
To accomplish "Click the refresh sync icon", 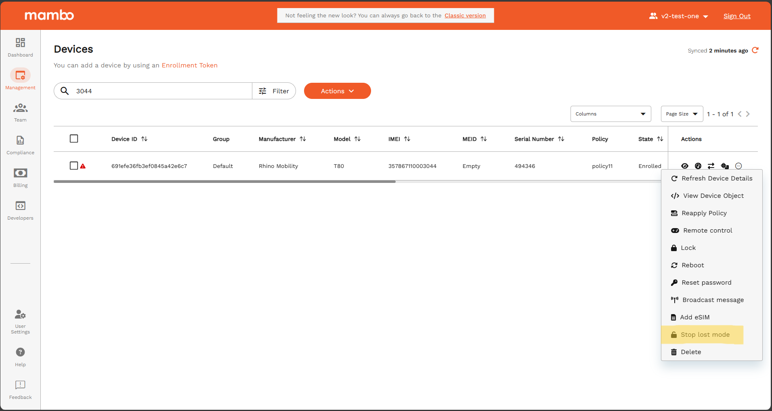I will coord(755,50).
